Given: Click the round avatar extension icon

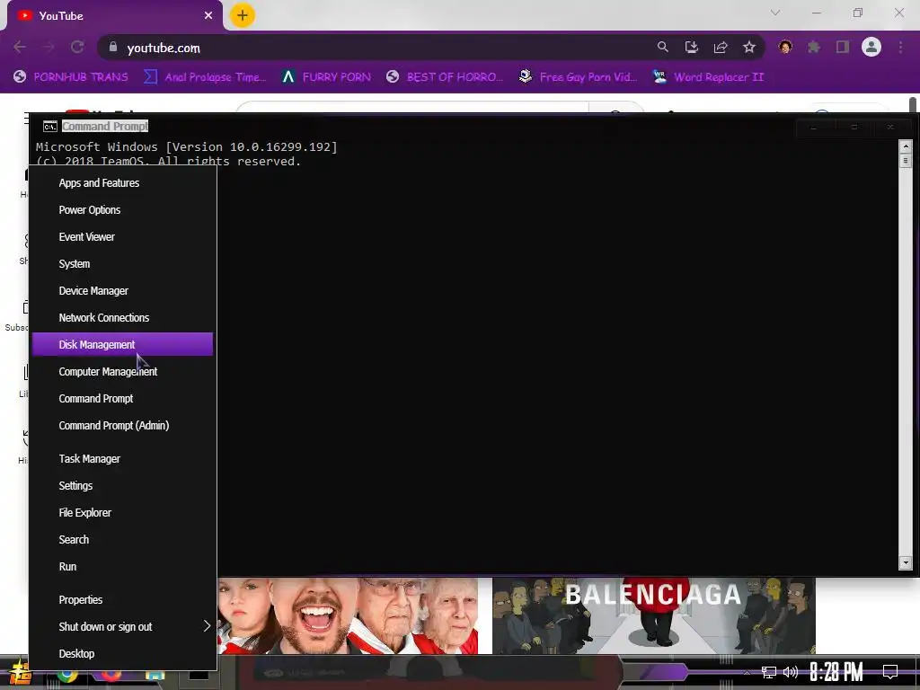Looking at the screenshot, I should tap(785, 47).
